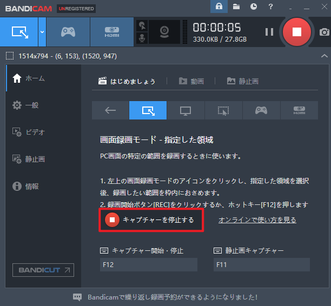This screenshot has height=306, width=331.
Task: Open the output folder icon
Action: pyautogui.click(x=236, y=6)
